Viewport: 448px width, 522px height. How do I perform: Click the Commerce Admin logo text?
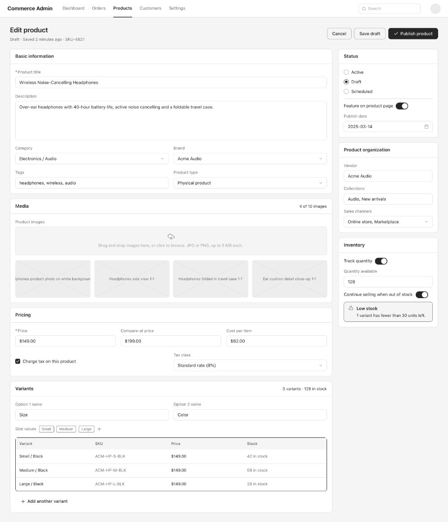point(30,9)
